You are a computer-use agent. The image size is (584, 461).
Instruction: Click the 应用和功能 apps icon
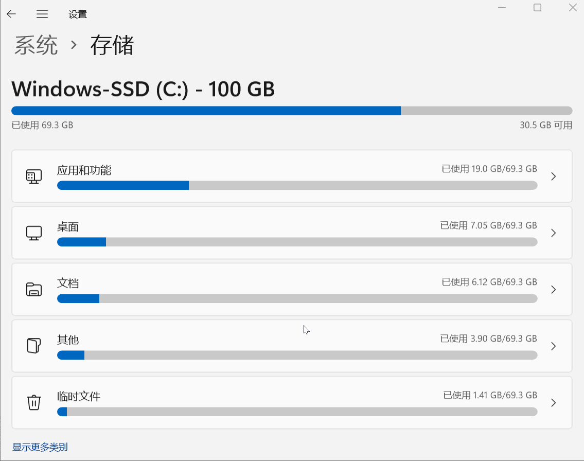click(x=33, y=176)
